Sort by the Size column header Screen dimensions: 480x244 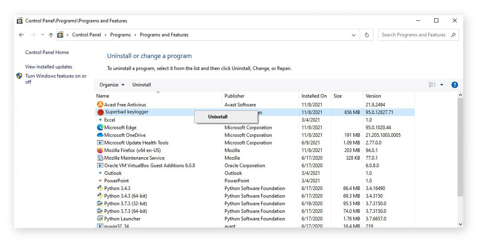coord(347,96)
